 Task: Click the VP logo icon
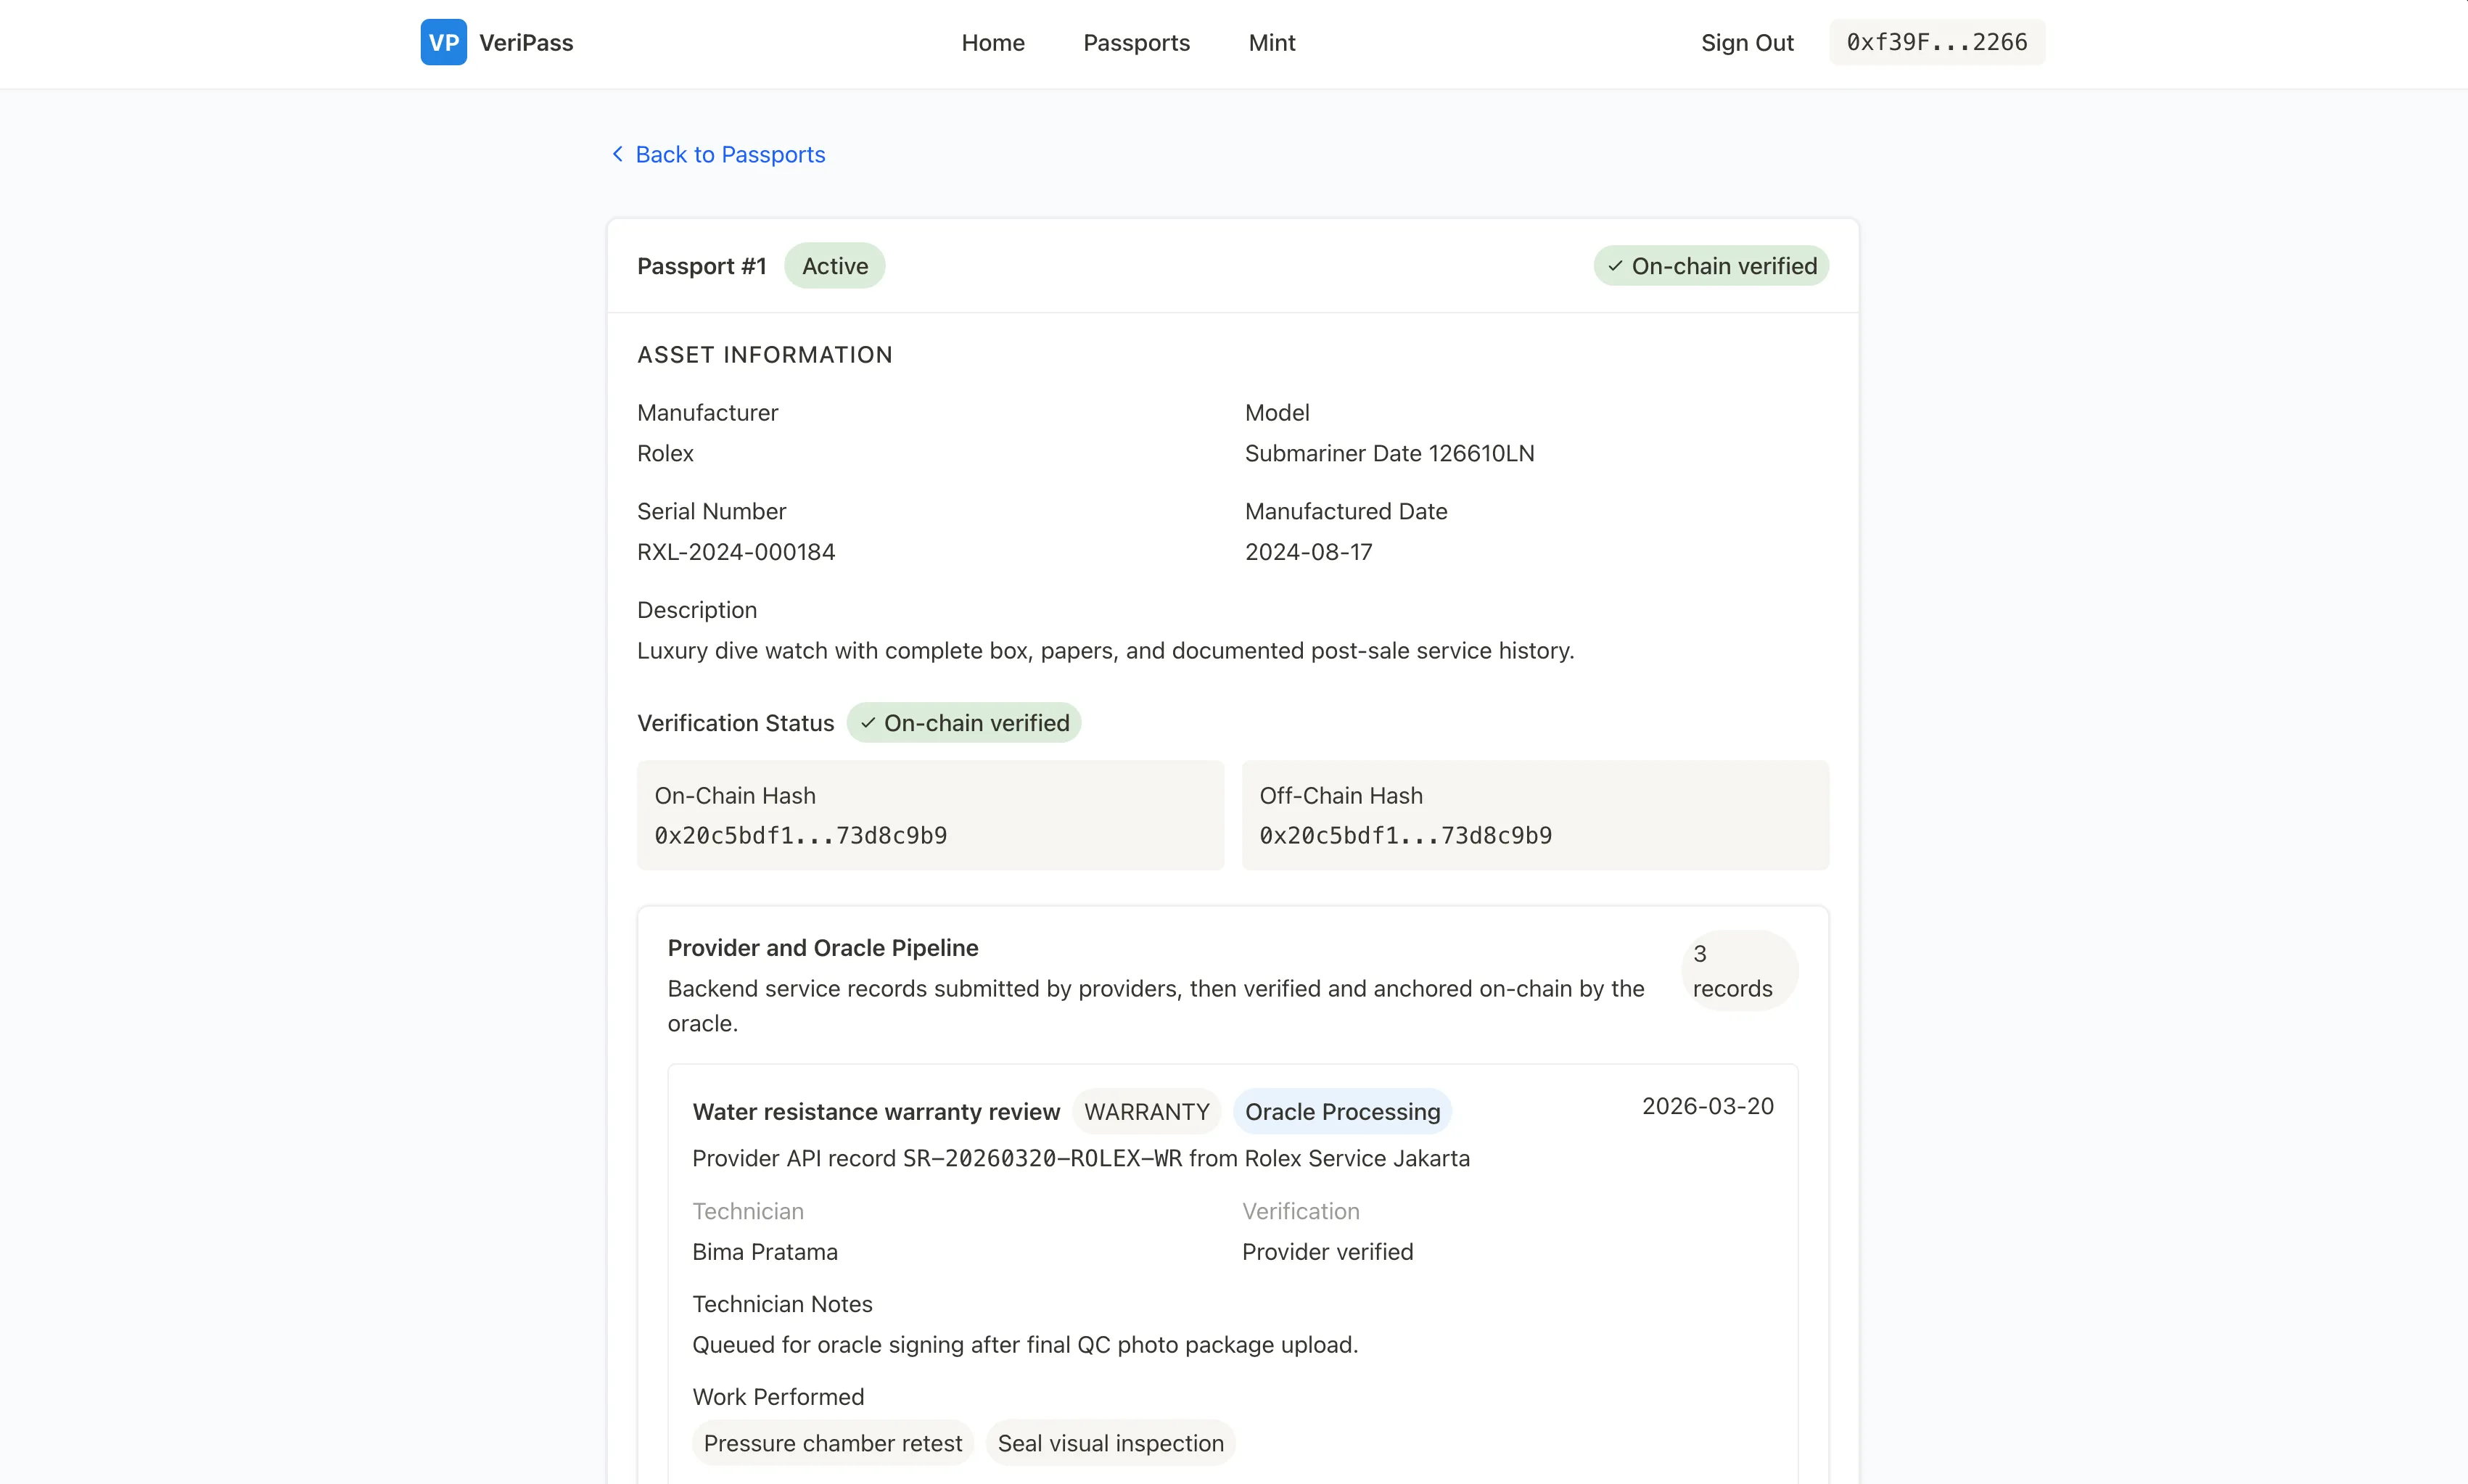click(x=443, y=42)
